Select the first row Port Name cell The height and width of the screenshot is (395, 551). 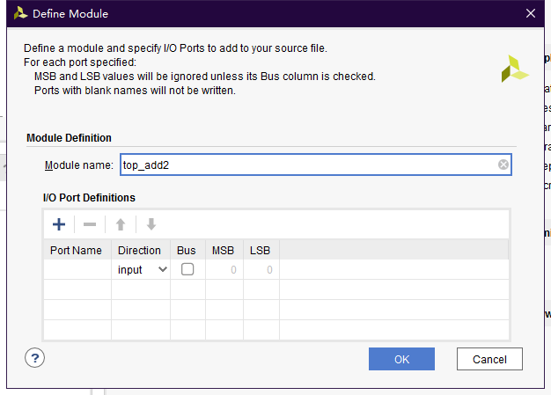point(77,270)
